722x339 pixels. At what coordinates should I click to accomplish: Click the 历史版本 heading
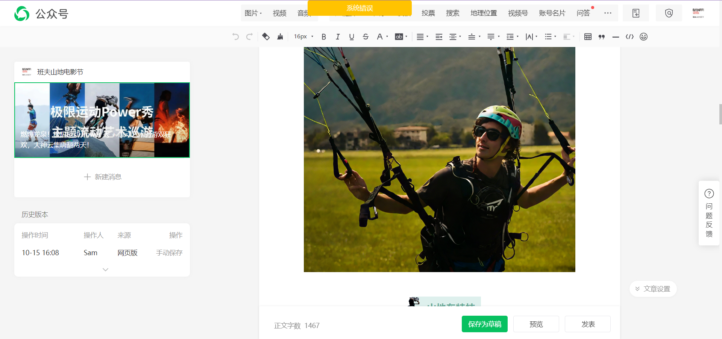pos(35,215)
